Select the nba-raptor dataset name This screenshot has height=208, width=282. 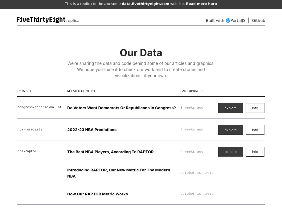pos(27,151)
